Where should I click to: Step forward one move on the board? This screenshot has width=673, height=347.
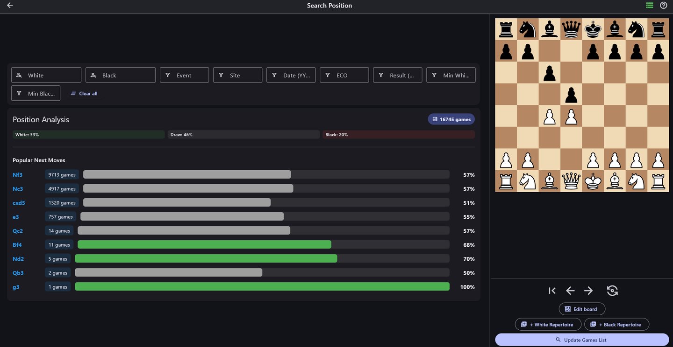[x=588, y=291]
